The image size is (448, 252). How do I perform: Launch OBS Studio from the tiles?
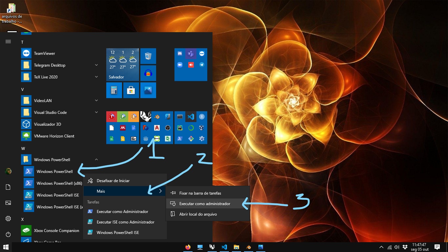(x=168, y=128)
